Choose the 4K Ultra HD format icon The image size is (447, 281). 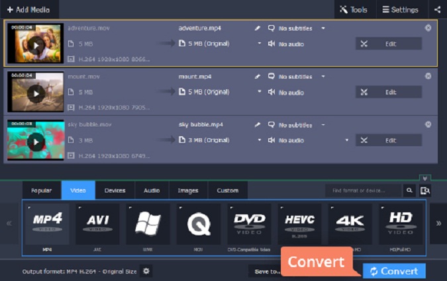[x=350, y=224]
